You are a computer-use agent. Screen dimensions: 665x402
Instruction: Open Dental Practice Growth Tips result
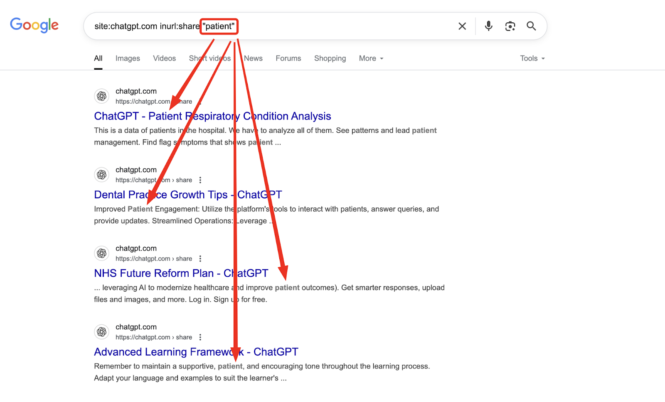coord(188,195)
